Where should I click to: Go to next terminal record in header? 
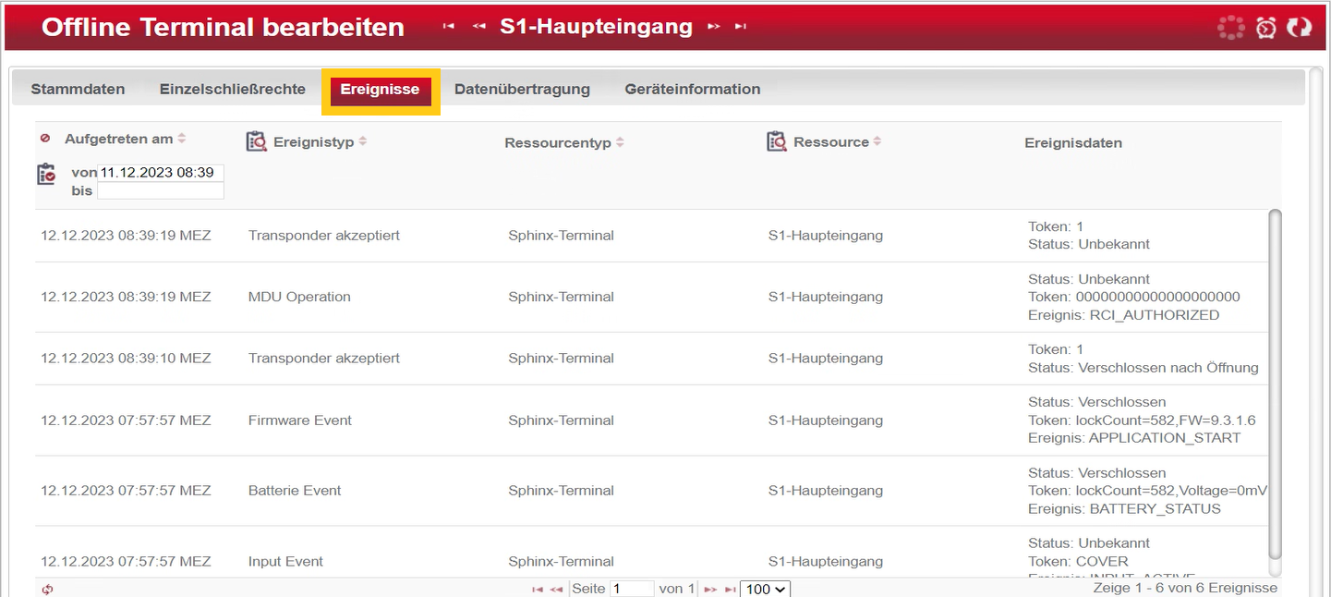pos(713,27)
